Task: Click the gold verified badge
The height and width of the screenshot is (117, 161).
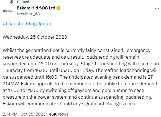Action: [x=58, y=8]
